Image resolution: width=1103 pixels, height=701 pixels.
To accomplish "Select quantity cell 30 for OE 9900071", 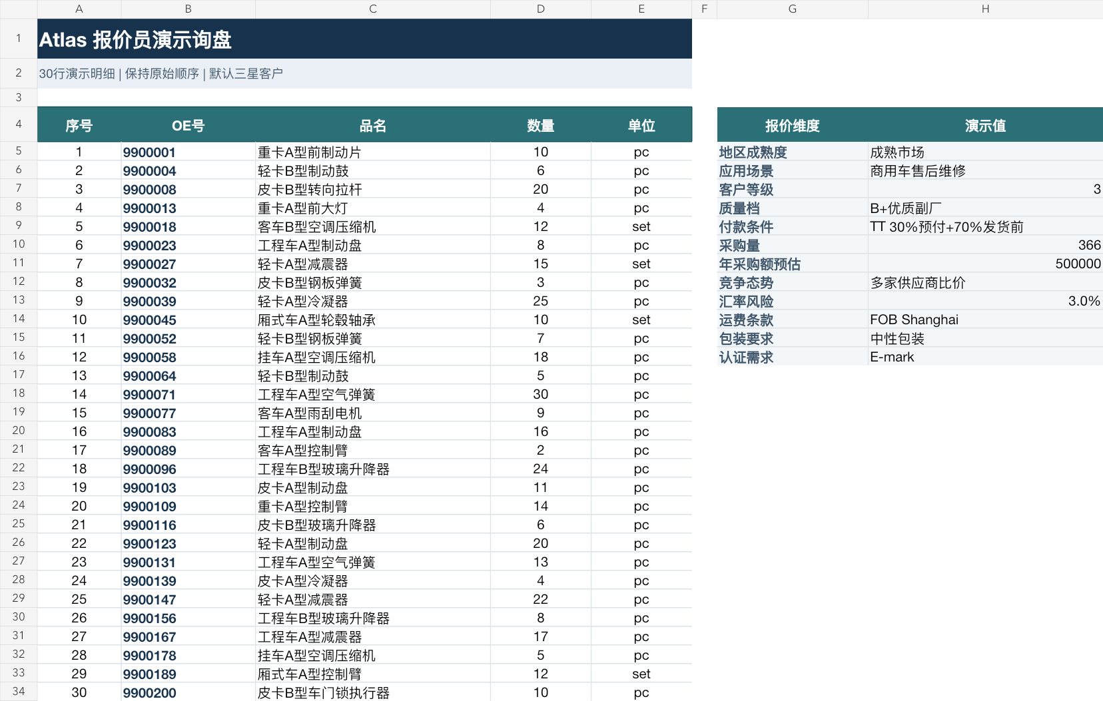I will pyautogui.click(x=541, y=394).
